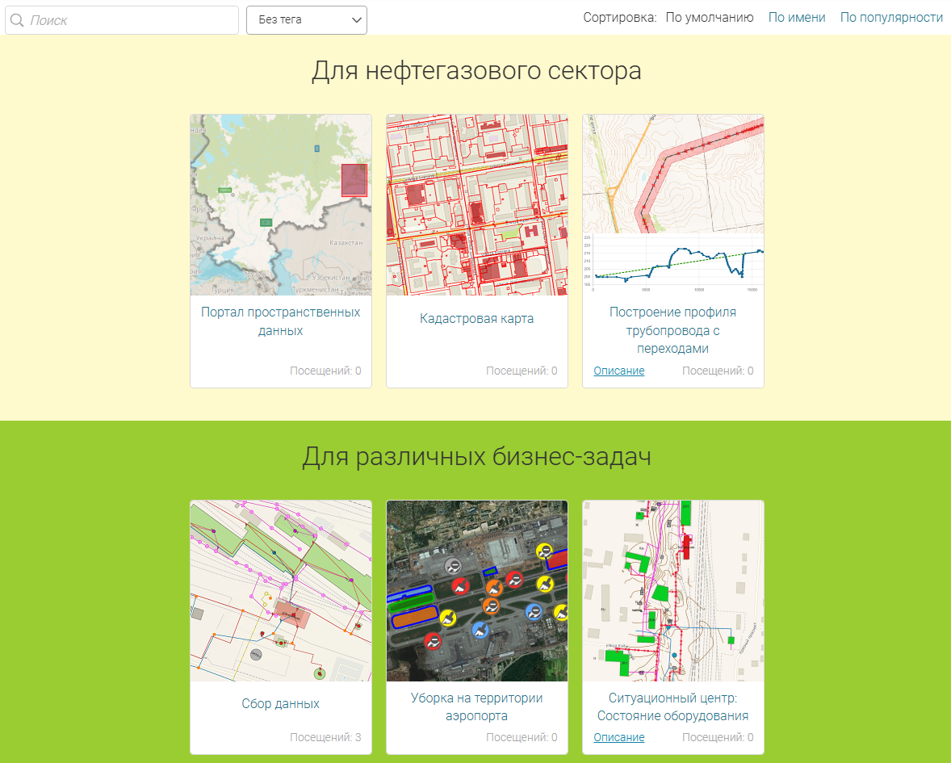Open Ситуационный центр: Состояние оборудования link
The height and width of the screenshot is (763, 951).
pos(673,706)
